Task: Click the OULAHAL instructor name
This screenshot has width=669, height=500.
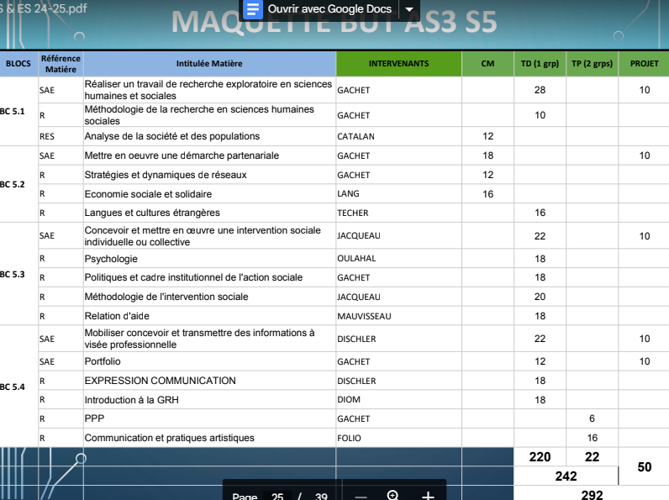Action: coord(356,259)
